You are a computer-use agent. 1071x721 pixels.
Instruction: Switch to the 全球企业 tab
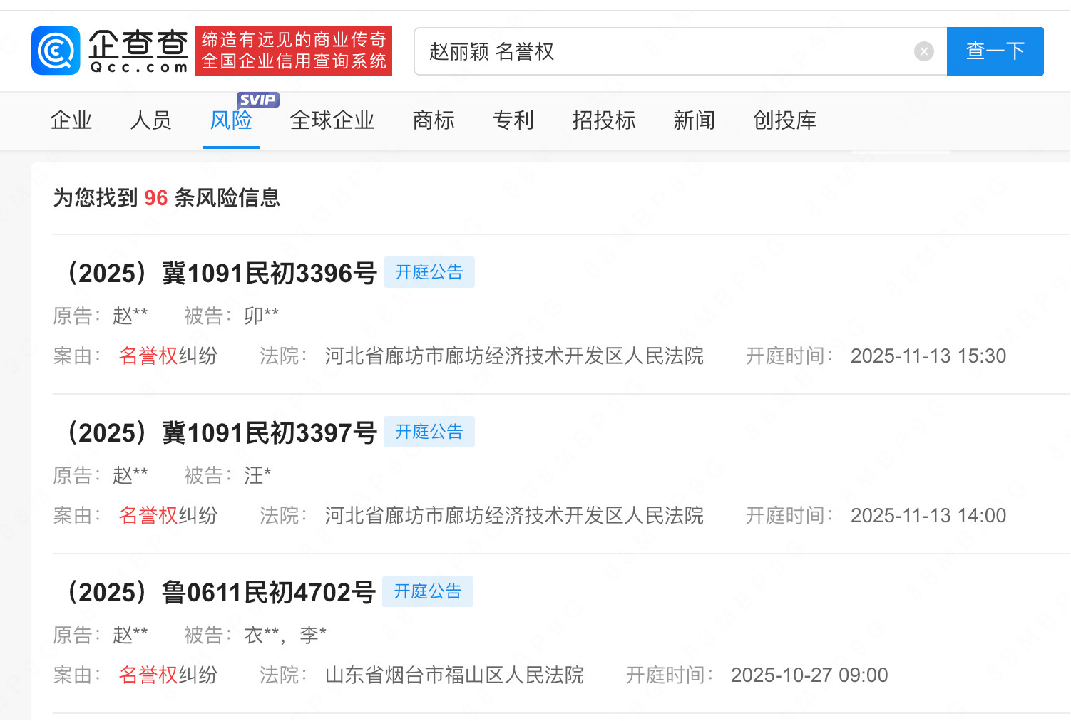pos(332,120)
